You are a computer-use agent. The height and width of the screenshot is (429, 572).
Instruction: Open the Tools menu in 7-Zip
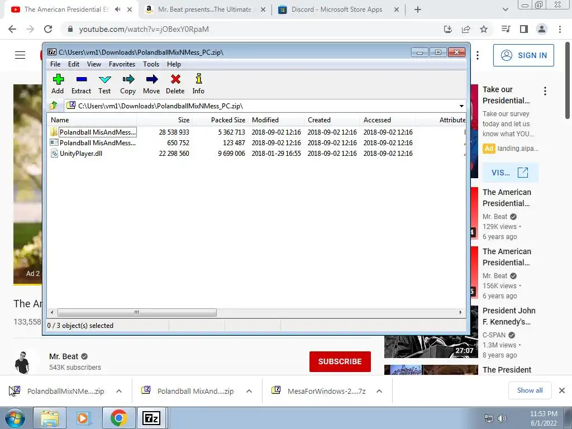point(151,64)
